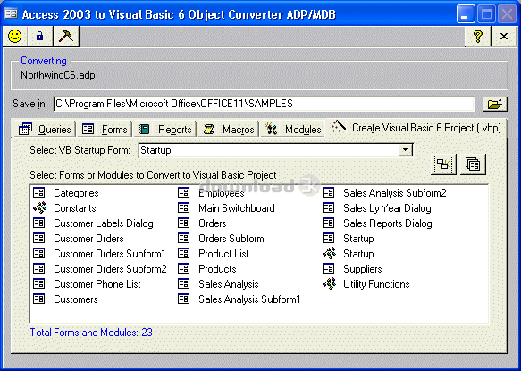Click the Products list item text

coord(217,269)
